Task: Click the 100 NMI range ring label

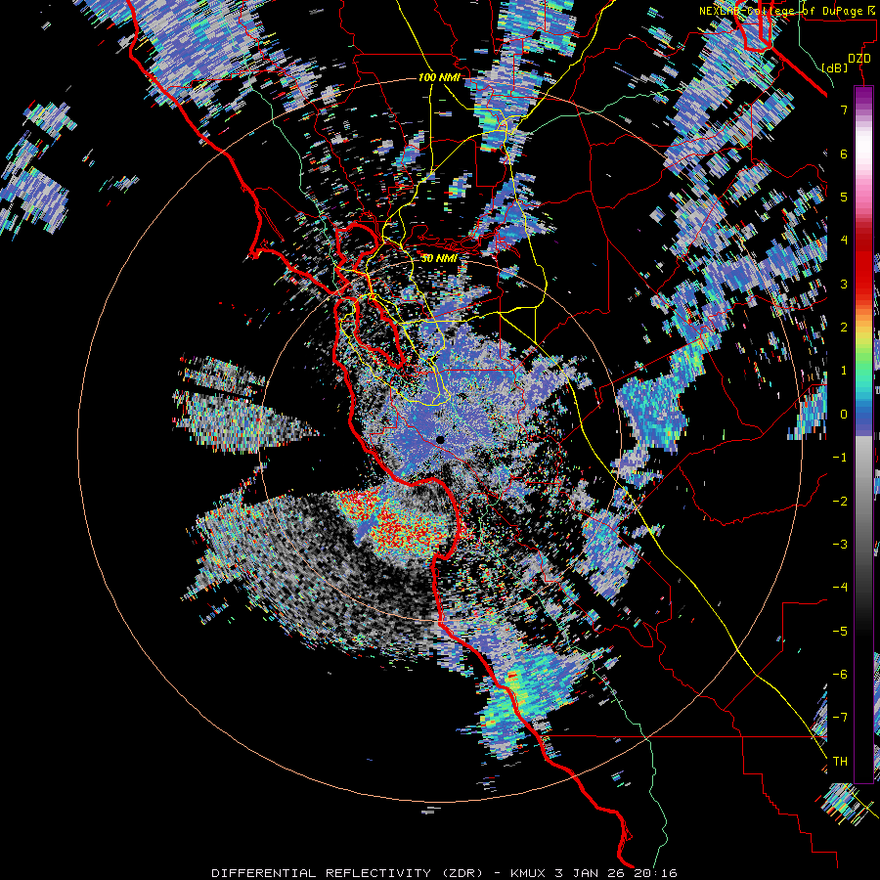Action: click(439, 77)
